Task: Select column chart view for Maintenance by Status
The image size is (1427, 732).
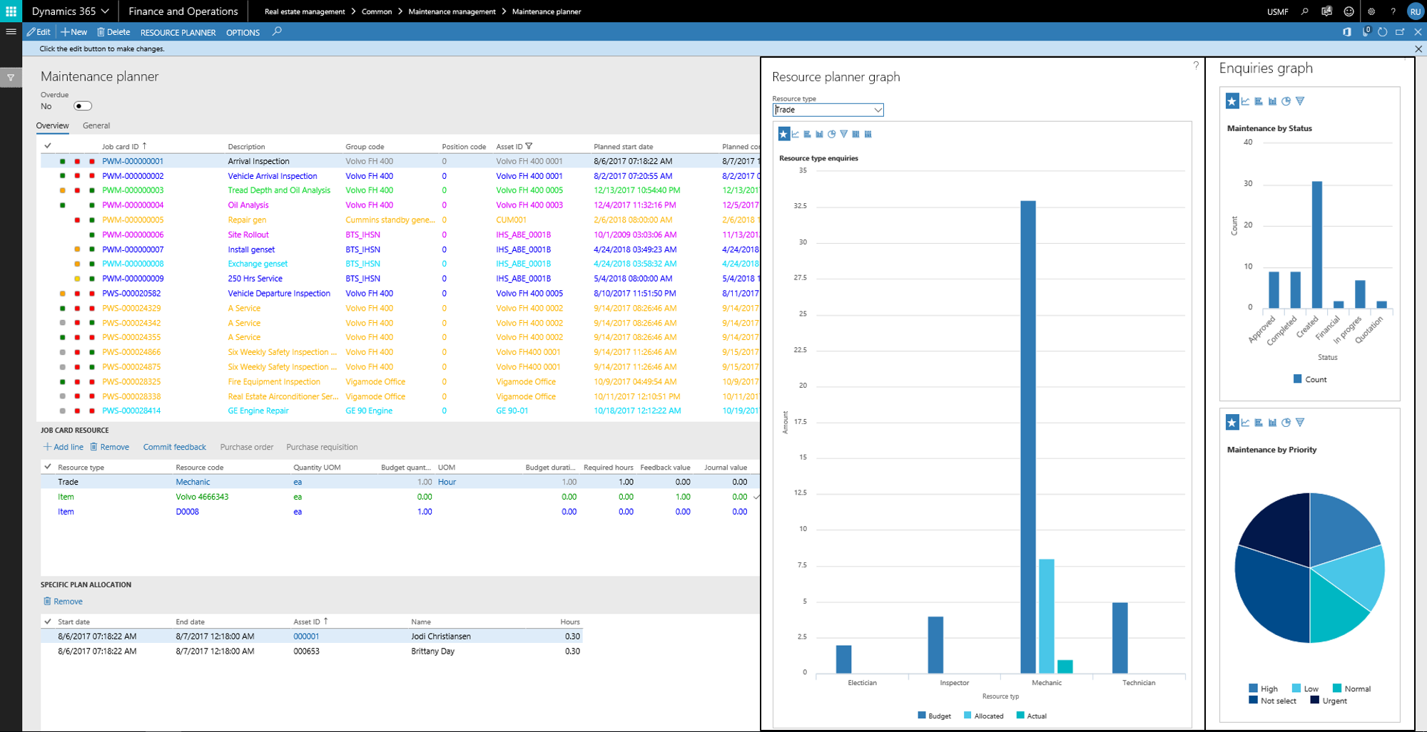Action: pyautogui.click(x=1271, y=100)
